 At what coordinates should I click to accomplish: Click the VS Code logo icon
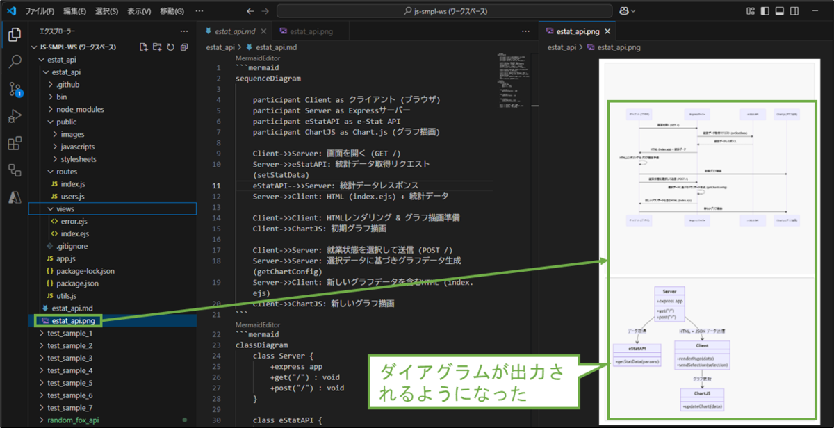pos(11,11)
